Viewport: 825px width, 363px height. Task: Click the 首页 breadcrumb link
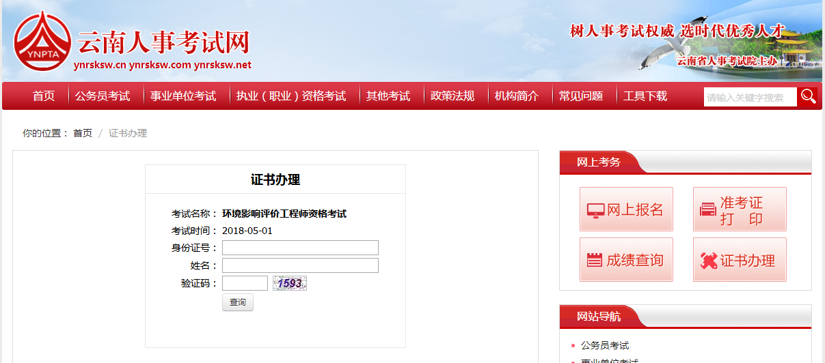click(83, 133)
